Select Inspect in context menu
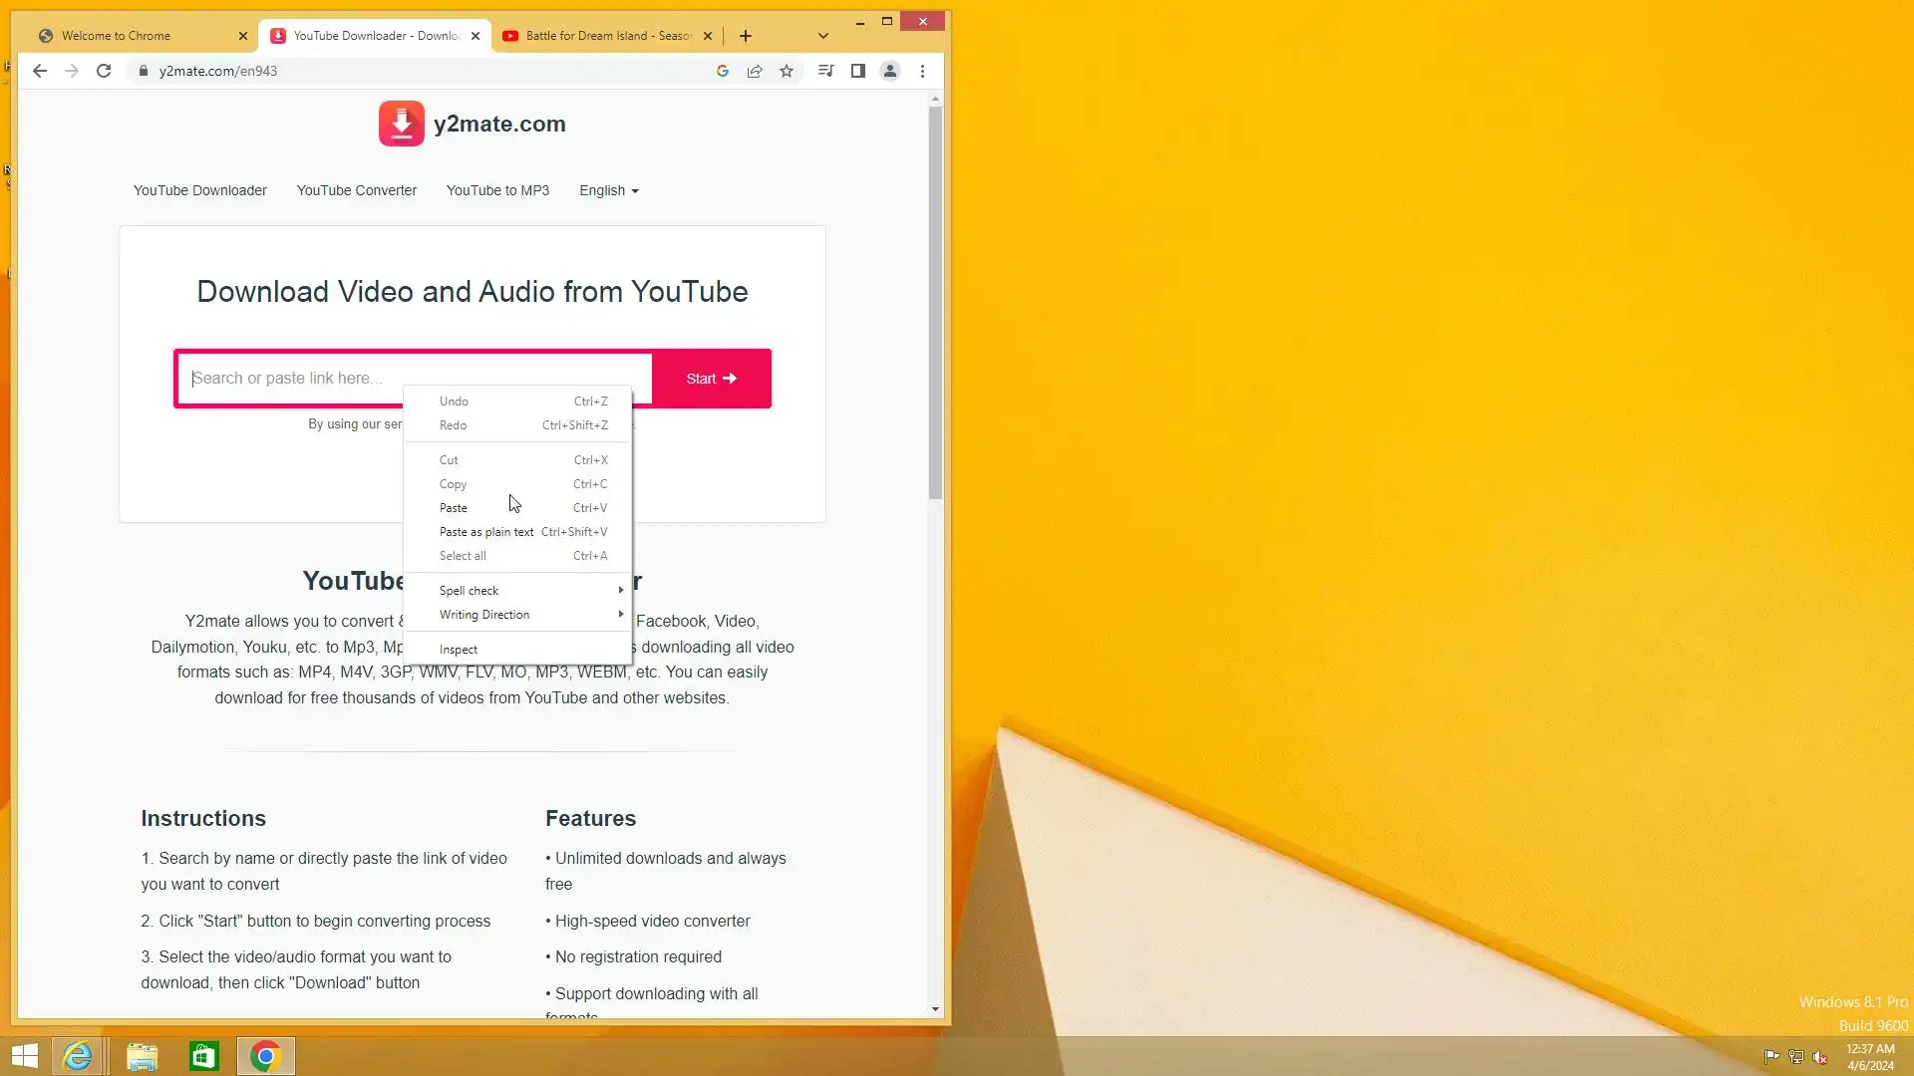Image resolution: width=1914 pixels, height=1076 pixels. click(x=459, y=650)
